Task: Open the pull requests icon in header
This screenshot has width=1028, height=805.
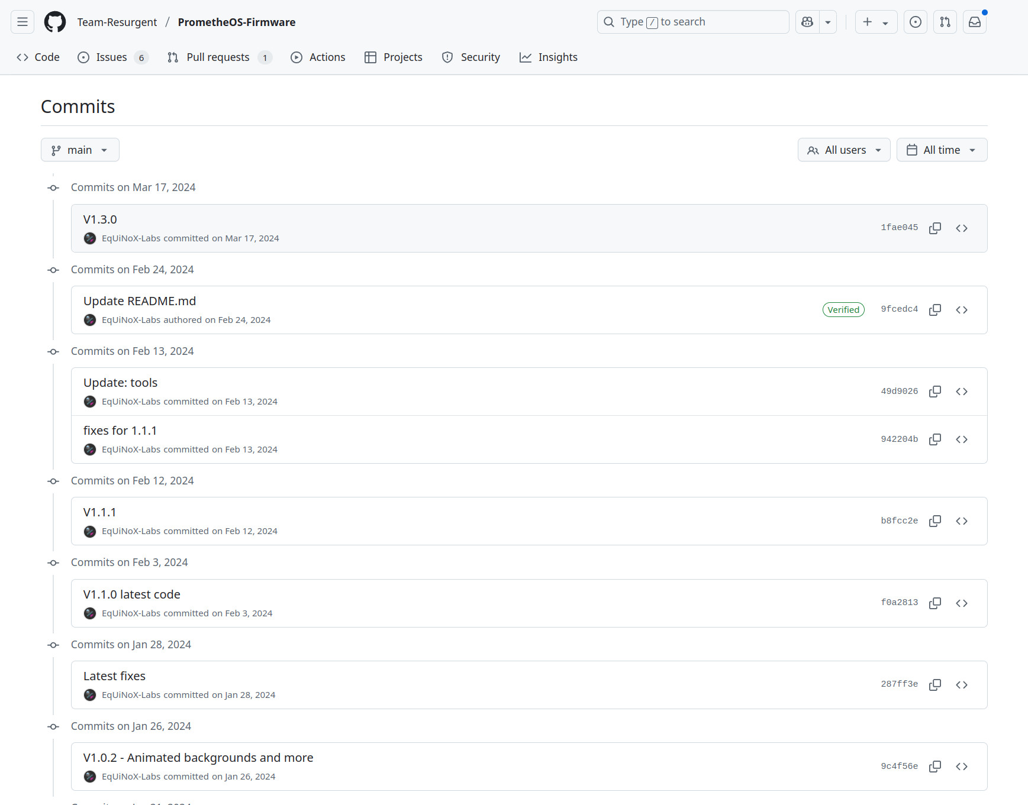Action: [x=945, y=22]
